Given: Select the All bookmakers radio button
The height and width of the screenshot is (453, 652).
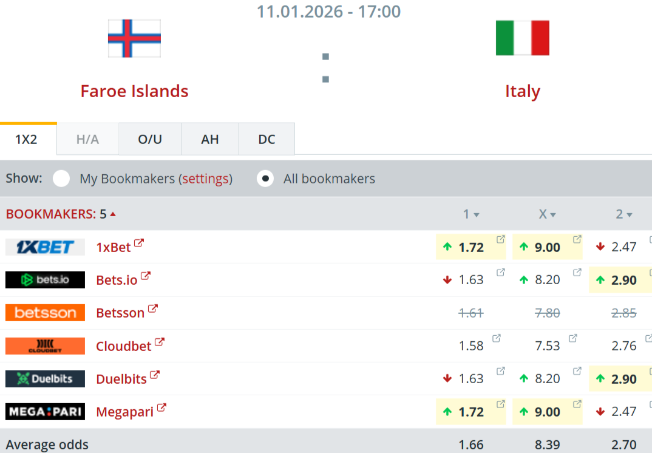Looking at the screenshot, I should (265, 179).
